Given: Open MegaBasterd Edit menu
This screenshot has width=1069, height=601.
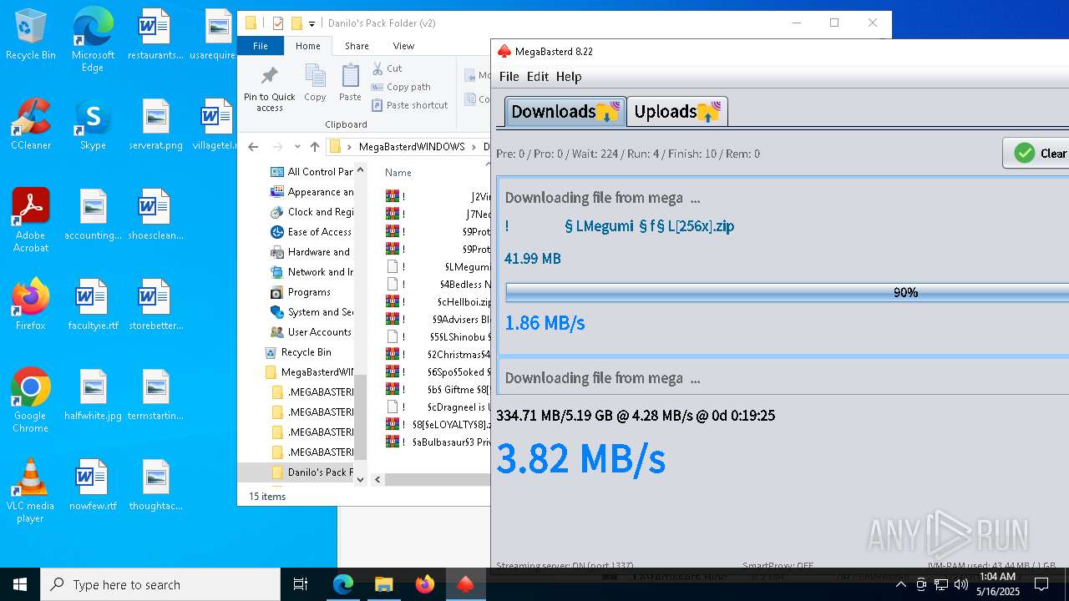Looking at the screenshot, I should click(x=537, y=77).
